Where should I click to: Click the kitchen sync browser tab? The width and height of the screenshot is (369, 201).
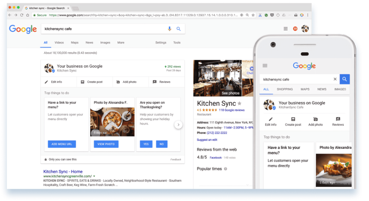(46, 8)
